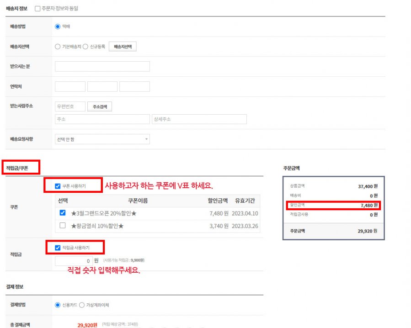Click the 받으시는 분 name field
The width and height of the screenshot is (411, 328).
tap(102, 67)
